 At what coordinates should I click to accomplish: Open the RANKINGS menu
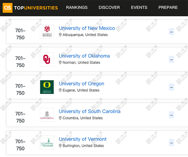pyautogui.click(x=77, y=8)
